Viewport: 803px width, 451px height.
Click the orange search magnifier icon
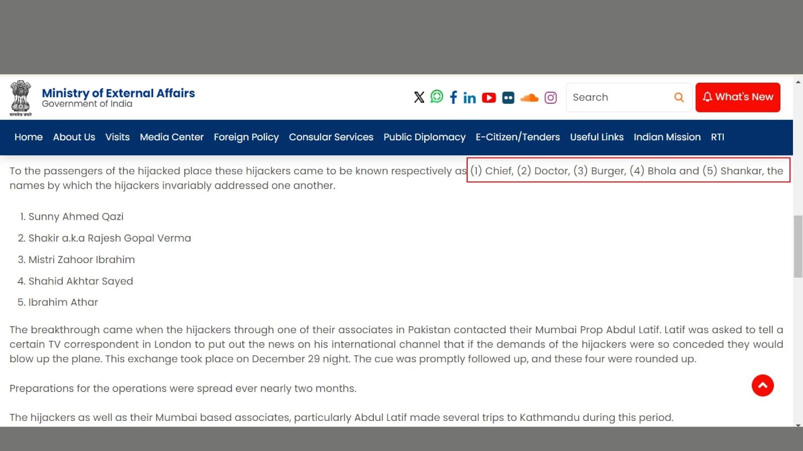[x=679, y=97]
